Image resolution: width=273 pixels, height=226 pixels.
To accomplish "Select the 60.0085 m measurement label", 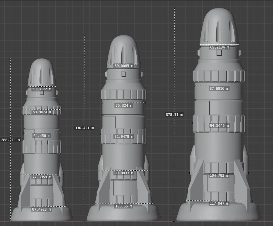I will (x=124, y=66).
